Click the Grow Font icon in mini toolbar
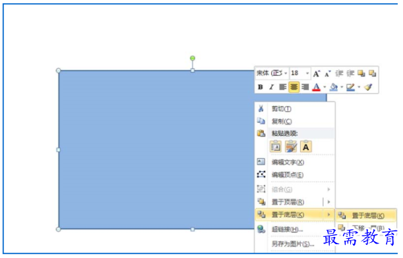Viewport: 403px width, 258px height. click(317, 74)
